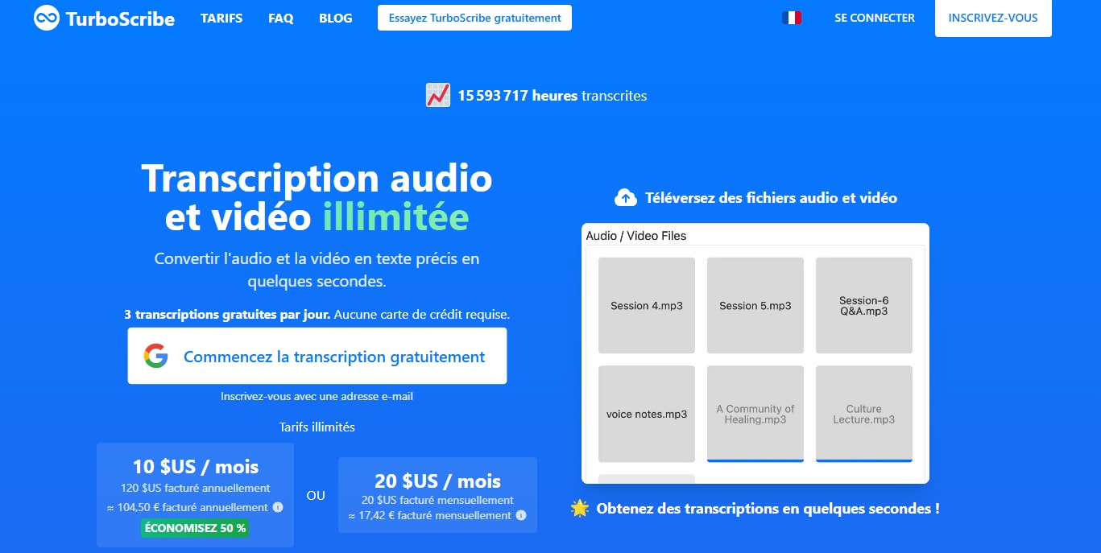Screen dimensions: 1101x553
Task: Click Commencez la transcription gratuitement button
Action: tap(317, 356)
